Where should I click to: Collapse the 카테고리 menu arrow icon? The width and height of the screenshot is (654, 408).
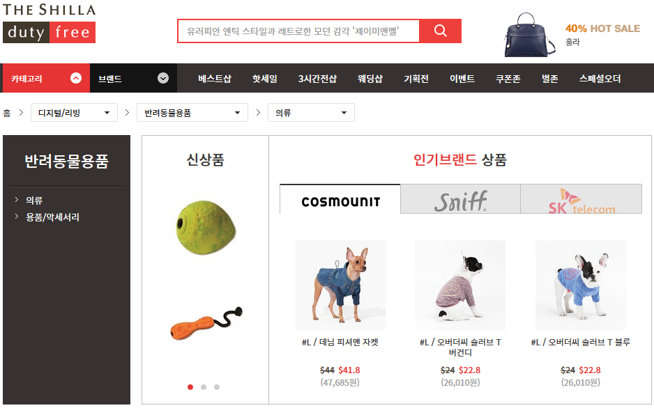(76, 78)
